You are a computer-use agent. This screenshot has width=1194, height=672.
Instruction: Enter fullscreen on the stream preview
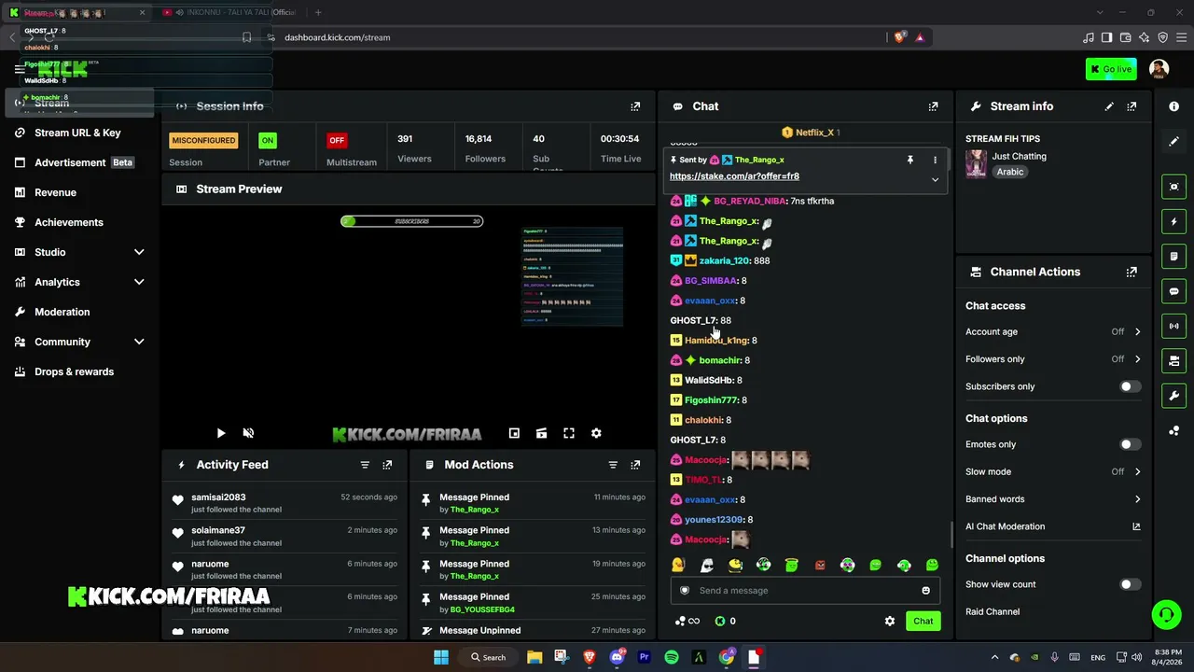(x=569, y=433)
